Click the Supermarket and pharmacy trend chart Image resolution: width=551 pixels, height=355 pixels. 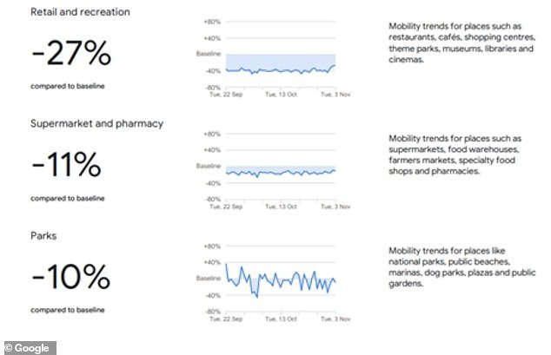[x=273, y=170]
